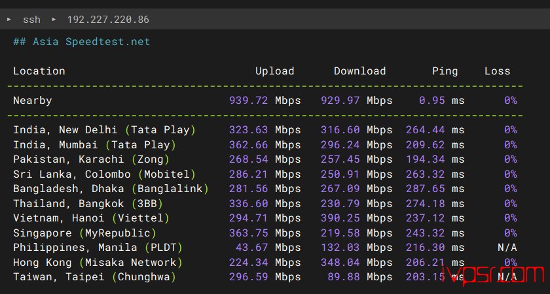Screen dimensions: 550x294
Task: Click the 192.227.220.86 host label
Action: click(108, 20)
